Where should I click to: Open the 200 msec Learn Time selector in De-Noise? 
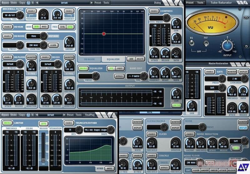(37, 45)
